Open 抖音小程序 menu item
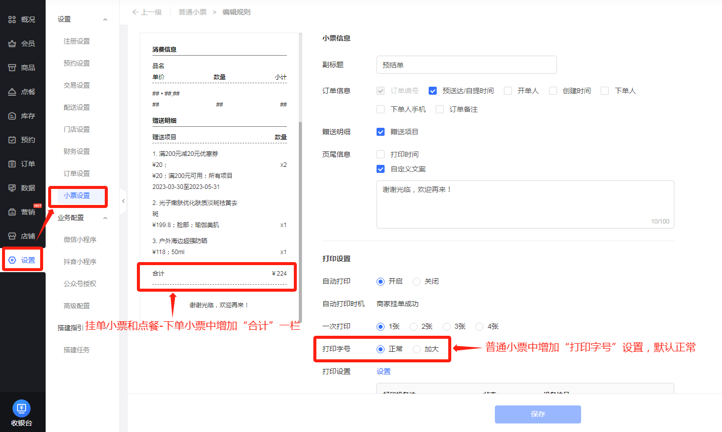Screen dimensions: 722x432 click(x=80, y=262)
